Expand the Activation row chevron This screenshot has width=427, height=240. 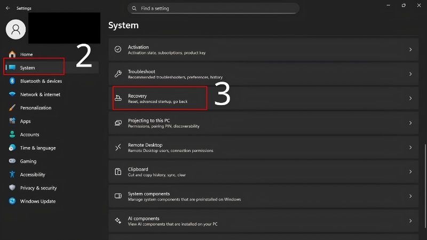pos(410,50)
